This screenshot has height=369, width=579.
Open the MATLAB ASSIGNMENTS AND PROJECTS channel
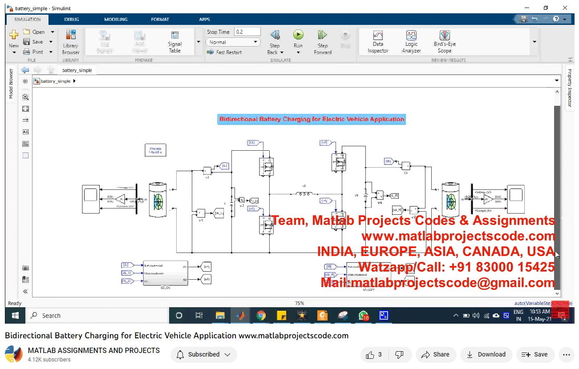[x=94, y=350]
